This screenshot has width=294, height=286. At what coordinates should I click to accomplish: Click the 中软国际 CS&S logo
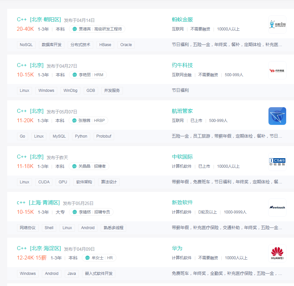(277, 162)
